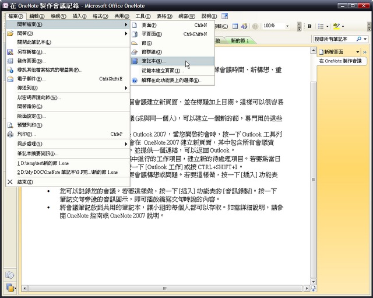The image size is (373, 298).
Task: Click the X icon beside 結束(X)
Action: coord(10,182)
